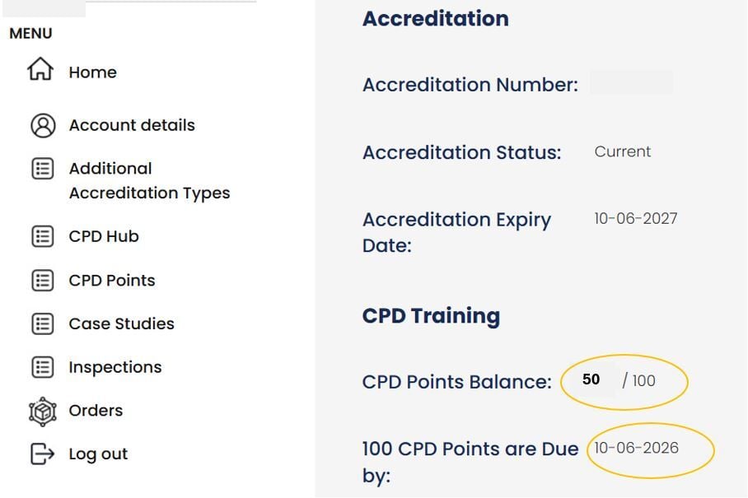The image size is (748, 498).
Task: Click the CPD Points Balance value 50
Action: pyautogui.click(x=591, y=380)
